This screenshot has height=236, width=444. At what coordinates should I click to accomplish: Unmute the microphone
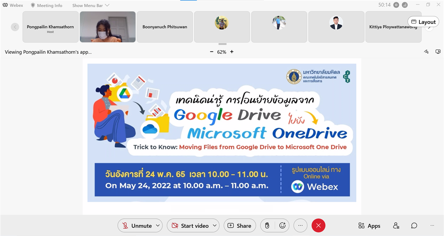coord(137,226)
